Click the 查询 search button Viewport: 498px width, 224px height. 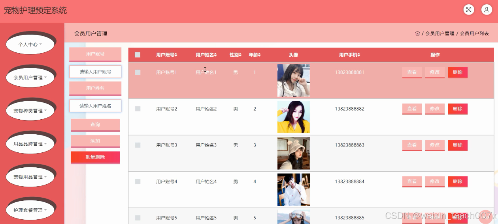point(95,125)
